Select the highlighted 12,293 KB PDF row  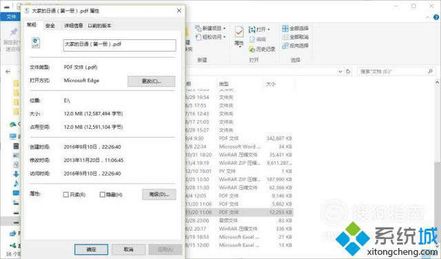tap(239, 212)
